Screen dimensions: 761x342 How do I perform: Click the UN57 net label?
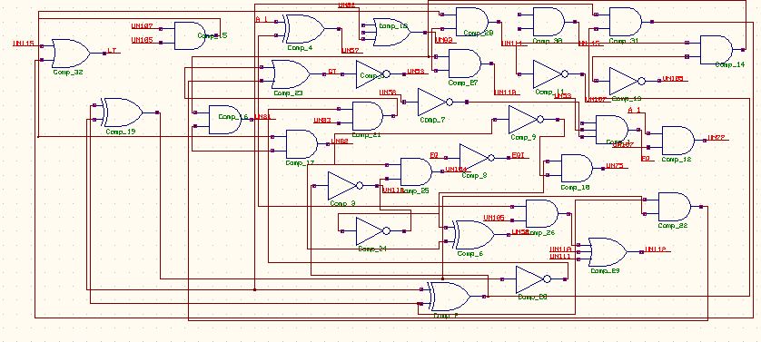(350, 51)
